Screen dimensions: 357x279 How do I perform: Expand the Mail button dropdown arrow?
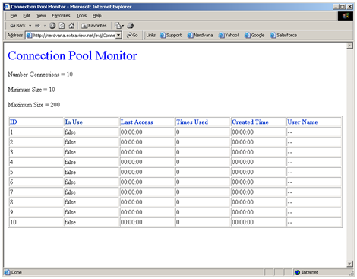pos(123,26)
